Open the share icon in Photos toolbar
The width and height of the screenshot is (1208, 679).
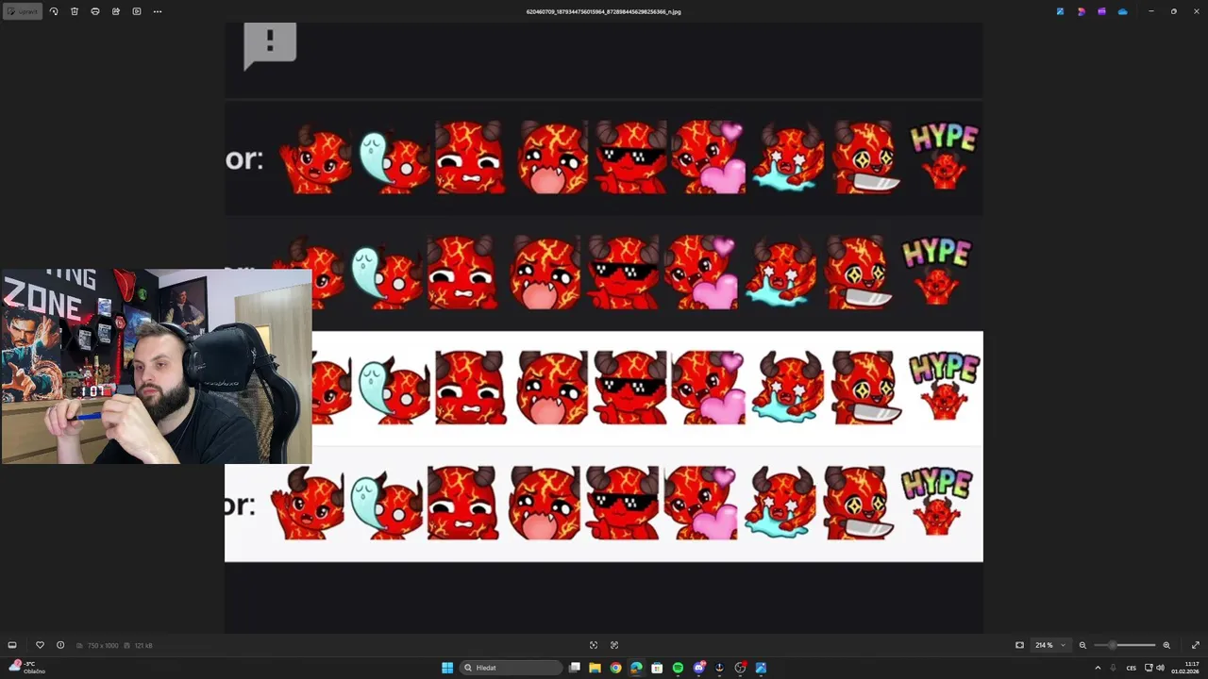coord(116,11)
